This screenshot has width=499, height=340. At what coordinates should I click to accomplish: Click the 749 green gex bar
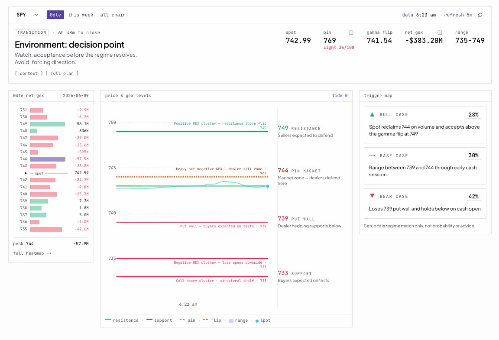tap(47, 124)
